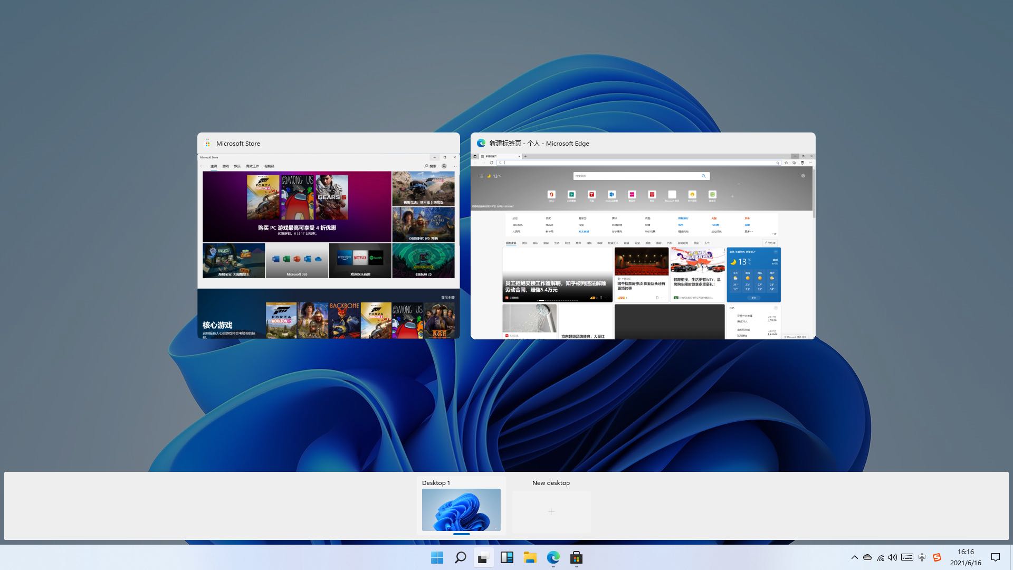Select the Desktop 1 virtual desktop
This screenshot has width=1013, height=570.
[461, 509]
